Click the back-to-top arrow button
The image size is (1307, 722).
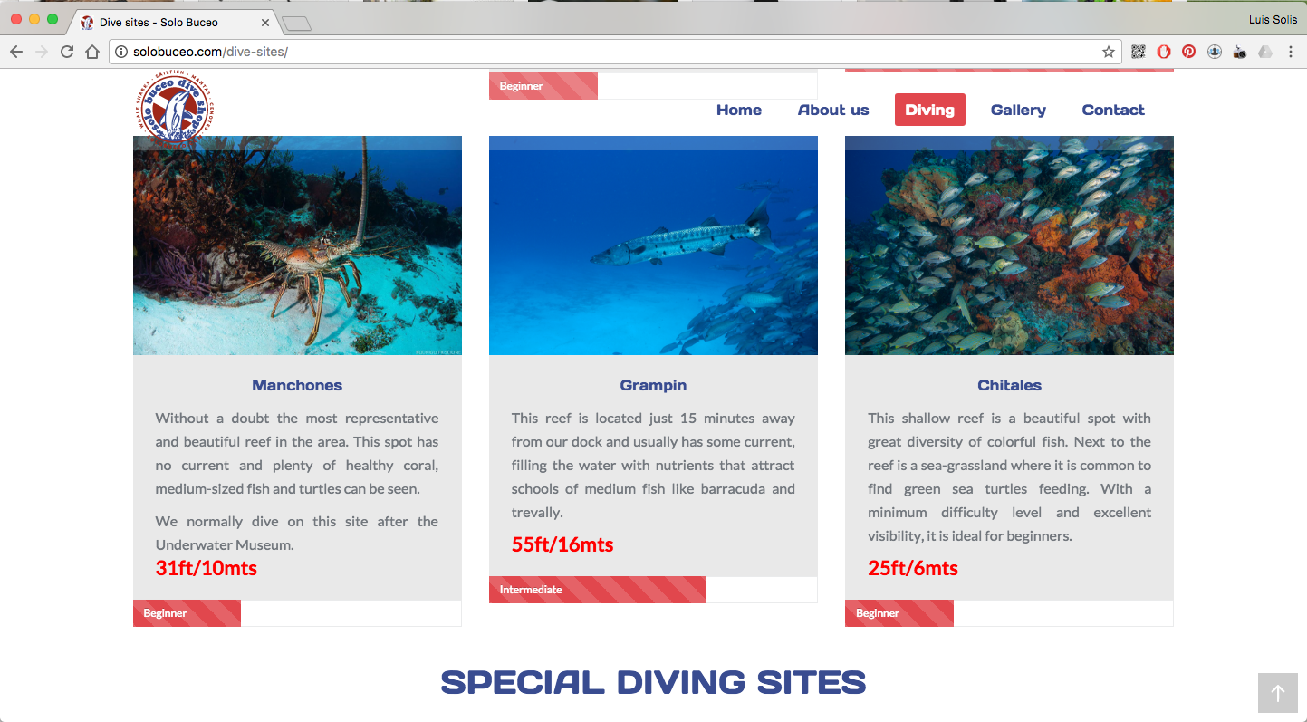[x=1277, y=693]
